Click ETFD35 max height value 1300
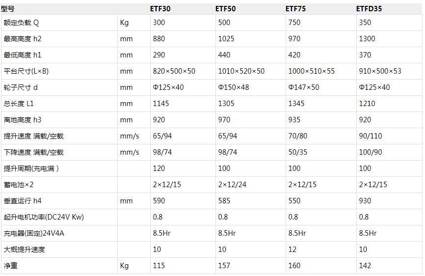This screenshot has width=425, height=276. click(367, 39)
